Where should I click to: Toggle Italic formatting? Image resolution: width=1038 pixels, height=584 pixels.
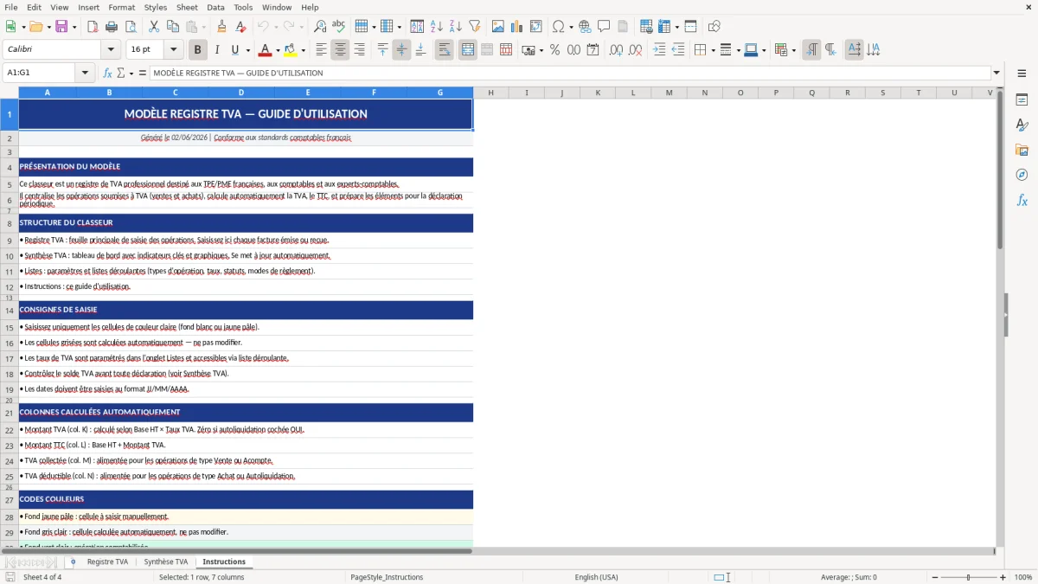tap(217, 50)
